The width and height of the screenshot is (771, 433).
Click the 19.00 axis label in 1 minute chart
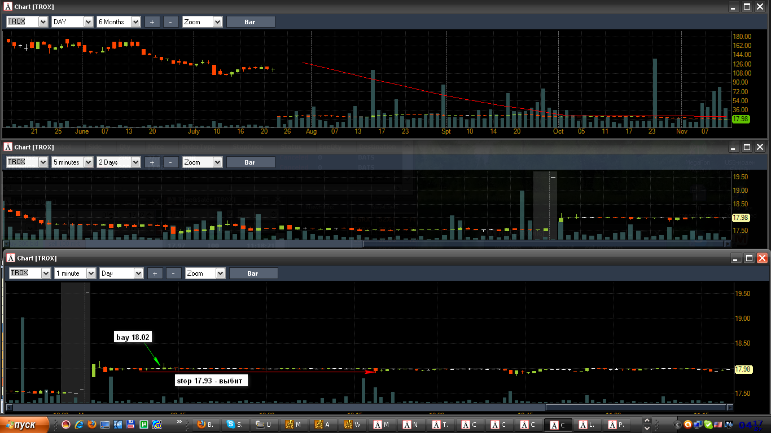[x=742, y=319]
